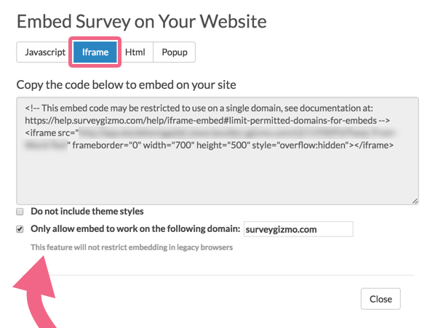Open the Html embed tab
This screenshot has width=438, height=328.
click(x=135, y=52)
